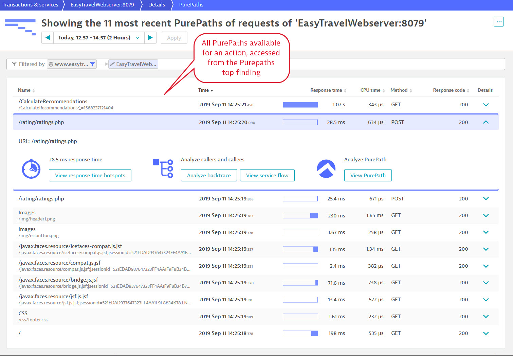The width and height of the screenshot is (513, 356).
Task: Navigate to Details breadcrumb
Action: [x=157, y=5]
